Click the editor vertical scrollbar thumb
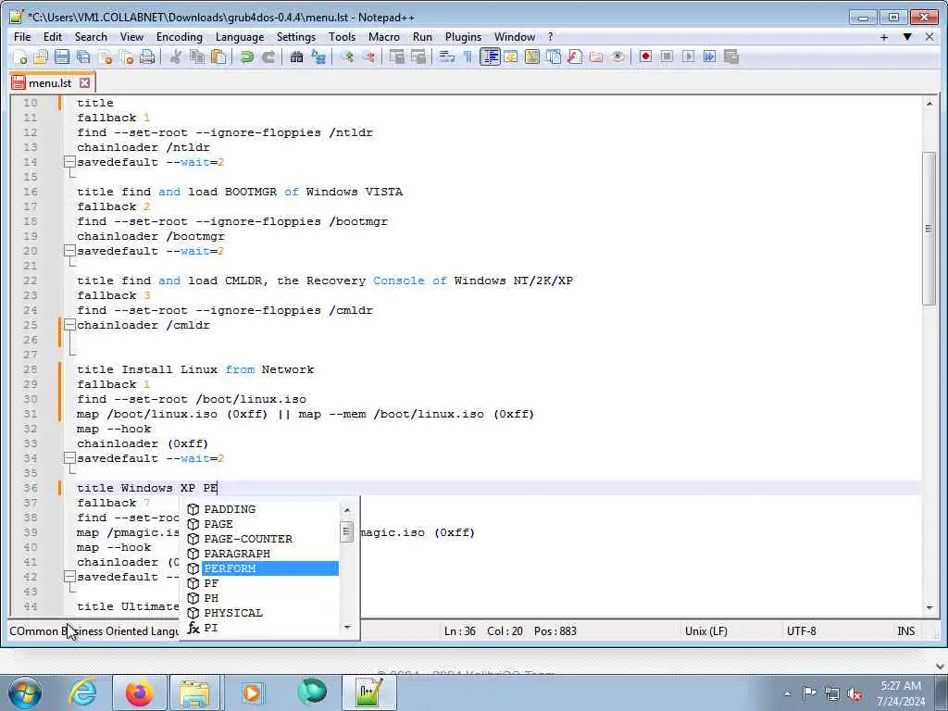 [929, 229]
